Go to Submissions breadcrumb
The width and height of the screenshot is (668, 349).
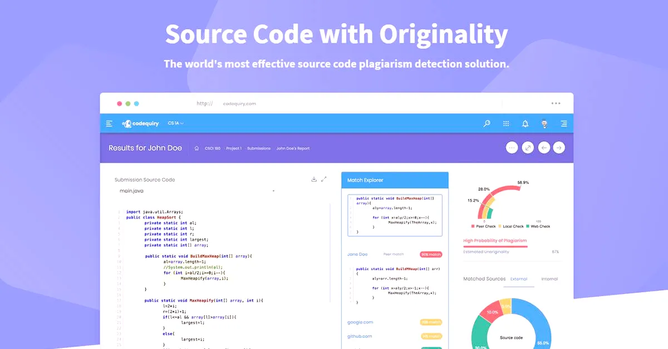[x=259, y=148]
